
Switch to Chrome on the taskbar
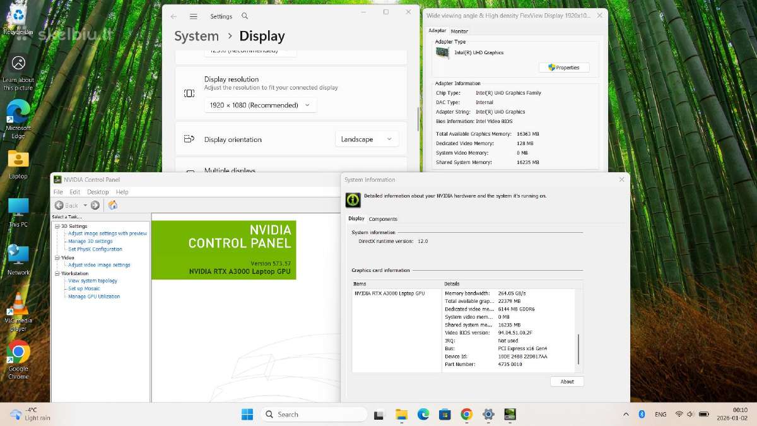click(466, 415)
